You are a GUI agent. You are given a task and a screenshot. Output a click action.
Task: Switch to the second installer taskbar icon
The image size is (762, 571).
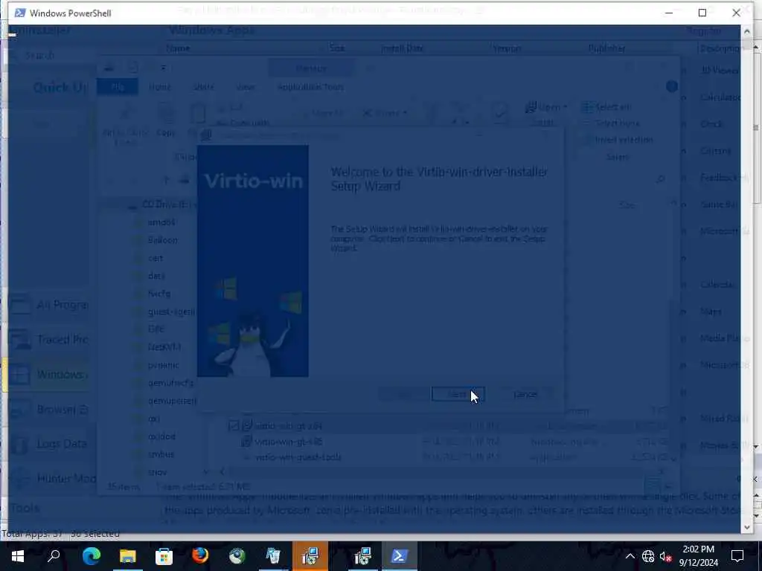[x=362, y=556]
